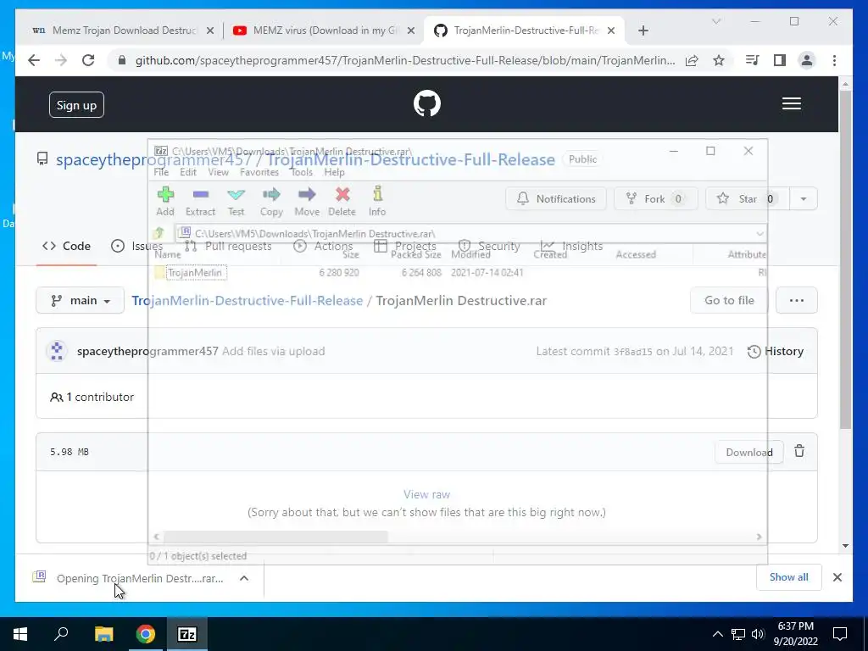This screenshot has width=868, height=651.
Task: Click the Download button for the rar file
Action: tap(749, 452)
